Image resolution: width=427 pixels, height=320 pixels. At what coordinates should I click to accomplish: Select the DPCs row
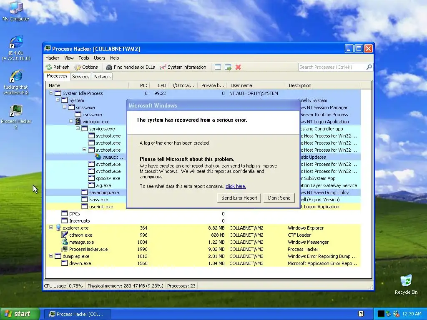tap(203, 214)
